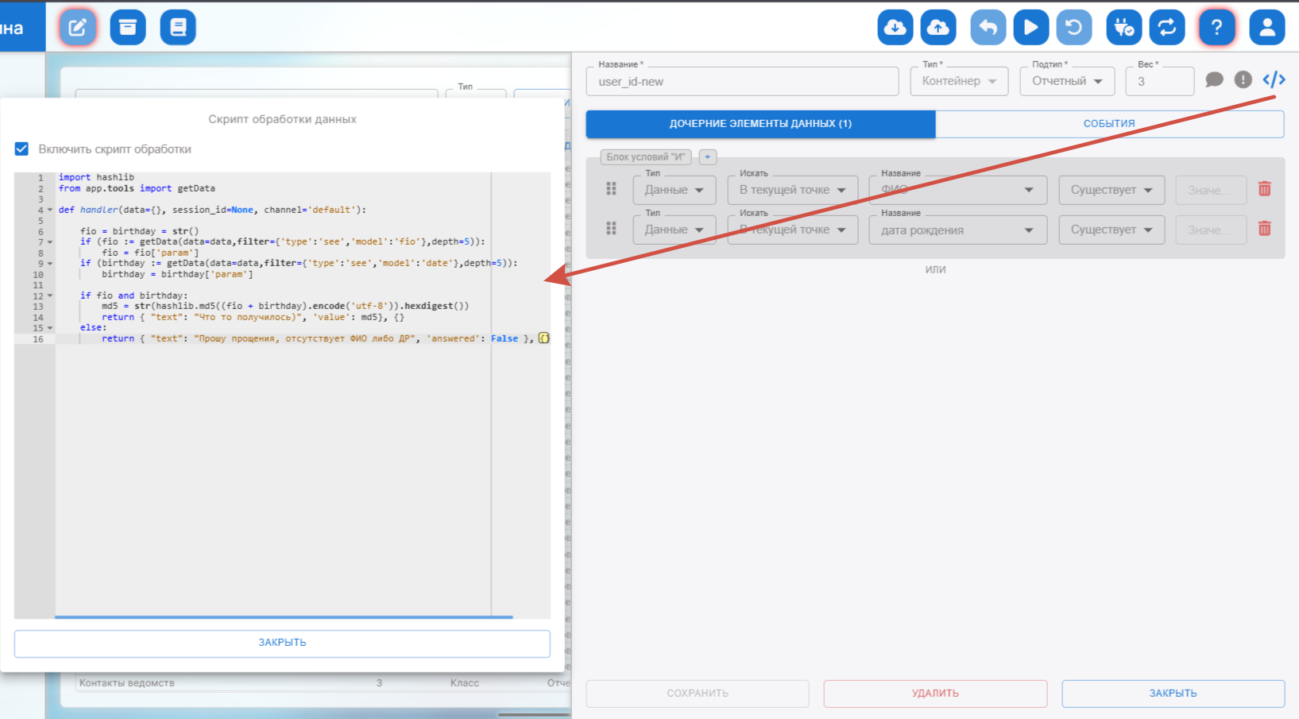Select the Дочерние элементы данных tab
The image size is (1299, 719).
[760, 124]
